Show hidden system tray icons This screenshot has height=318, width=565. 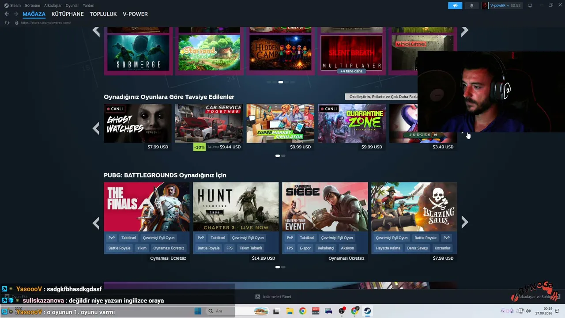click(x=503, y=311)
